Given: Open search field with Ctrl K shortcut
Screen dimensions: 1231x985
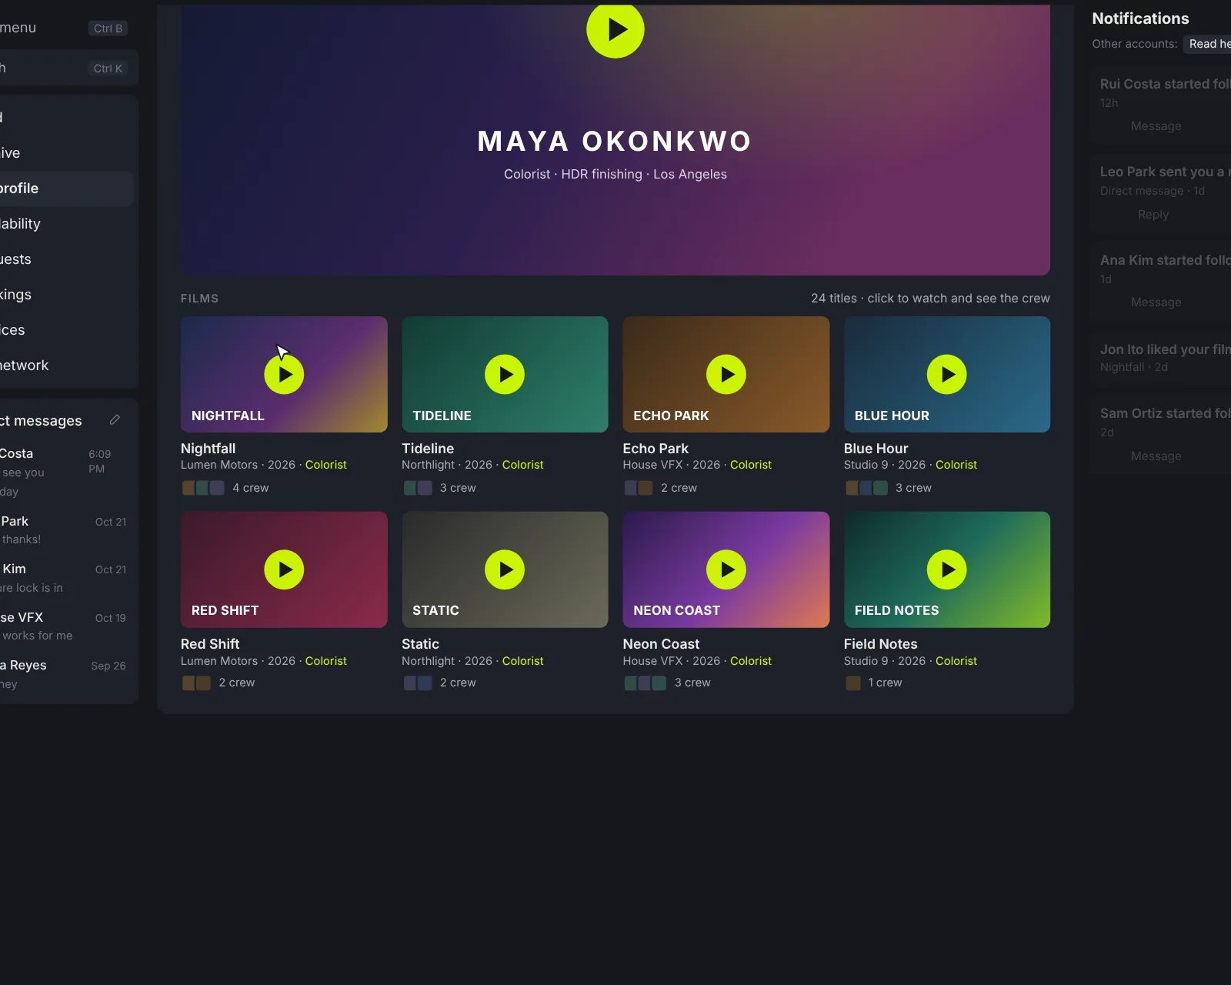Looking at the screenshot, I should [x=68, y=68].
